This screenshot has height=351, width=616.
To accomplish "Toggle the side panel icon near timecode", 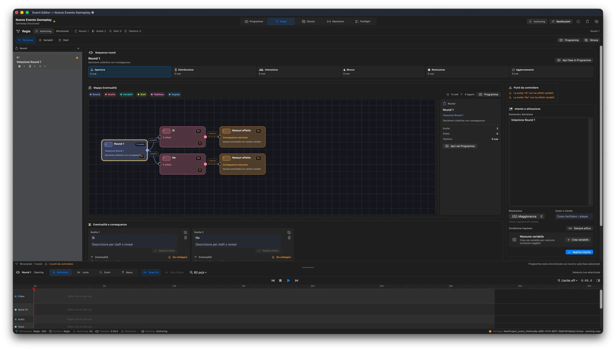I will [x=598, y=280].
